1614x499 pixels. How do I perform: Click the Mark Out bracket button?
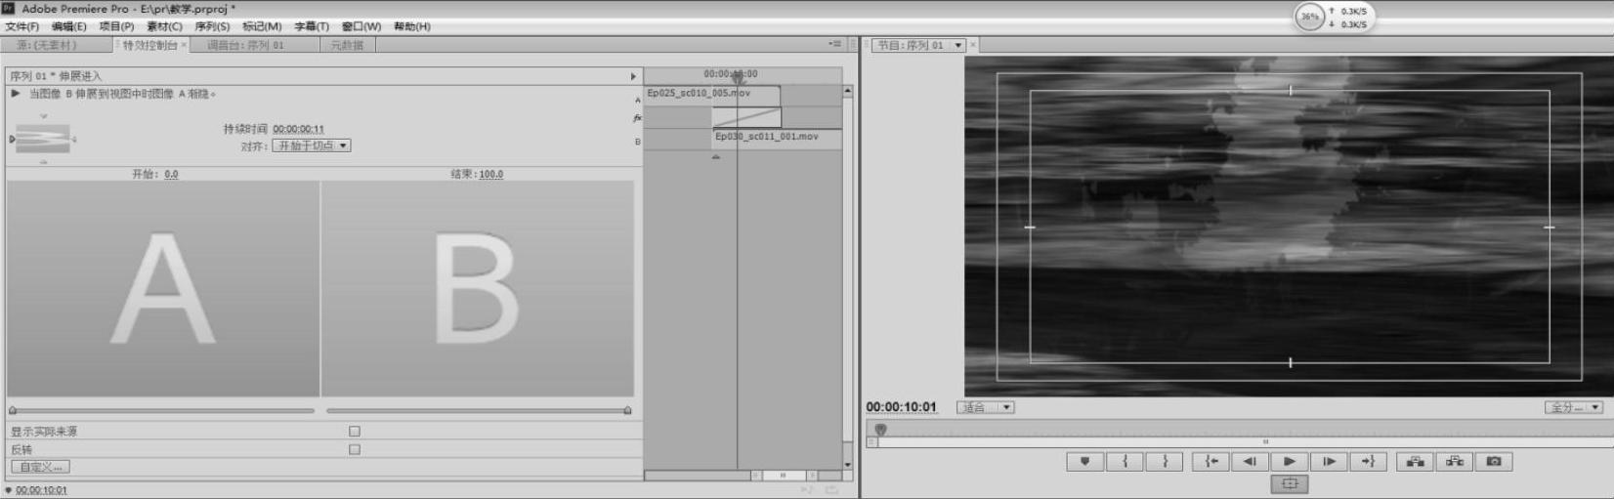point(1165,462)
